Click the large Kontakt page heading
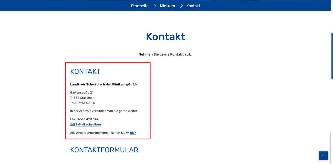This screenshot has height=164, width=333. click(x=165, y=37)
